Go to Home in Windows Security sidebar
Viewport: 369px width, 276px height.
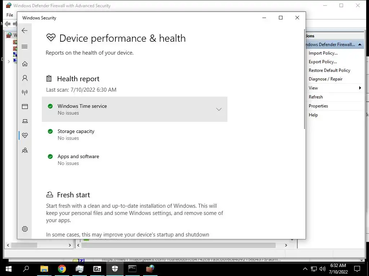pos(25,64)
